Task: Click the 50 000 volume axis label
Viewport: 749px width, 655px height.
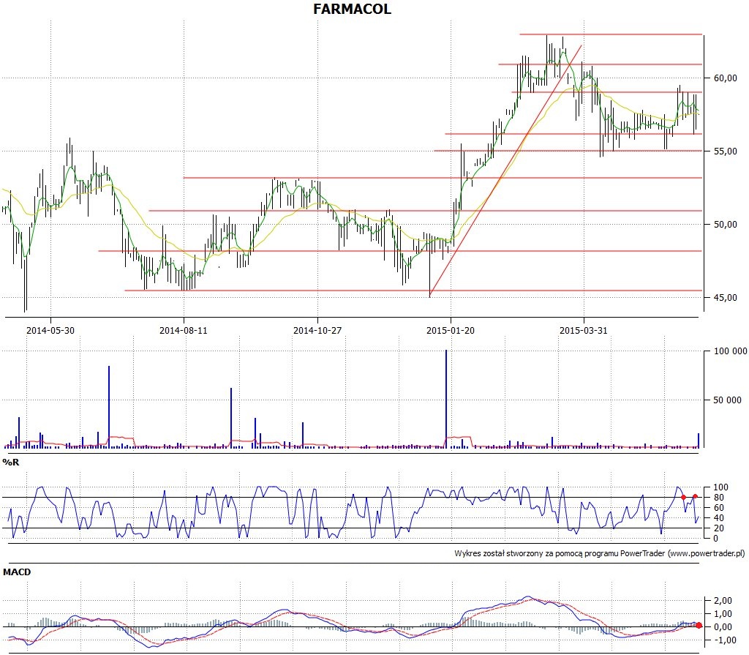Action: 727,400
